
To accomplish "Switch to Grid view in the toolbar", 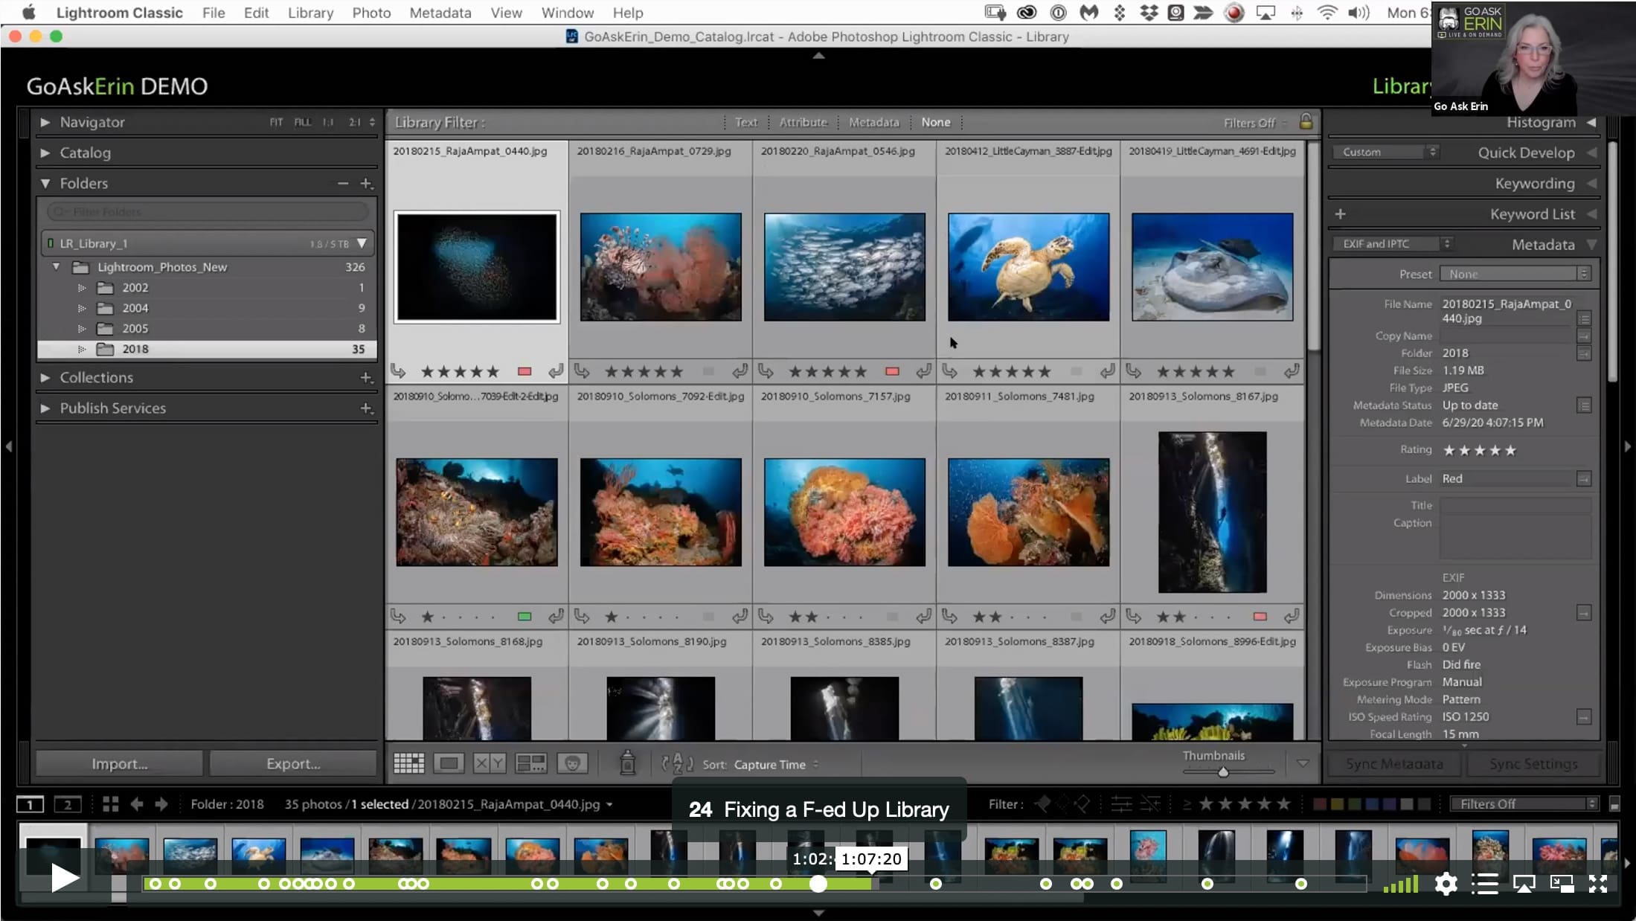I will click(408, 763).
